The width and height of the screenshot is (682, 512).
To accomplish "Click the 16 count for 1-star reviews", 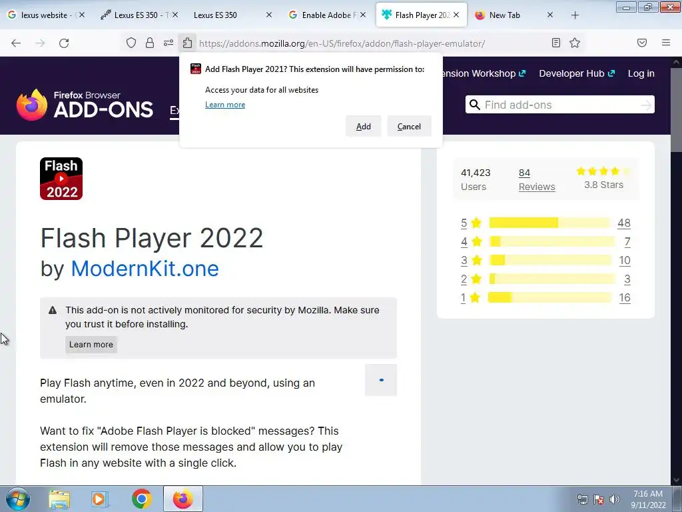I will pyautogui.click(x=625, y=298).
